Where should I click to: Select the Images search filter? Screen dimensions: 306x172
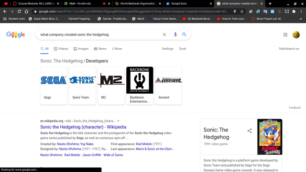[81, 49]
